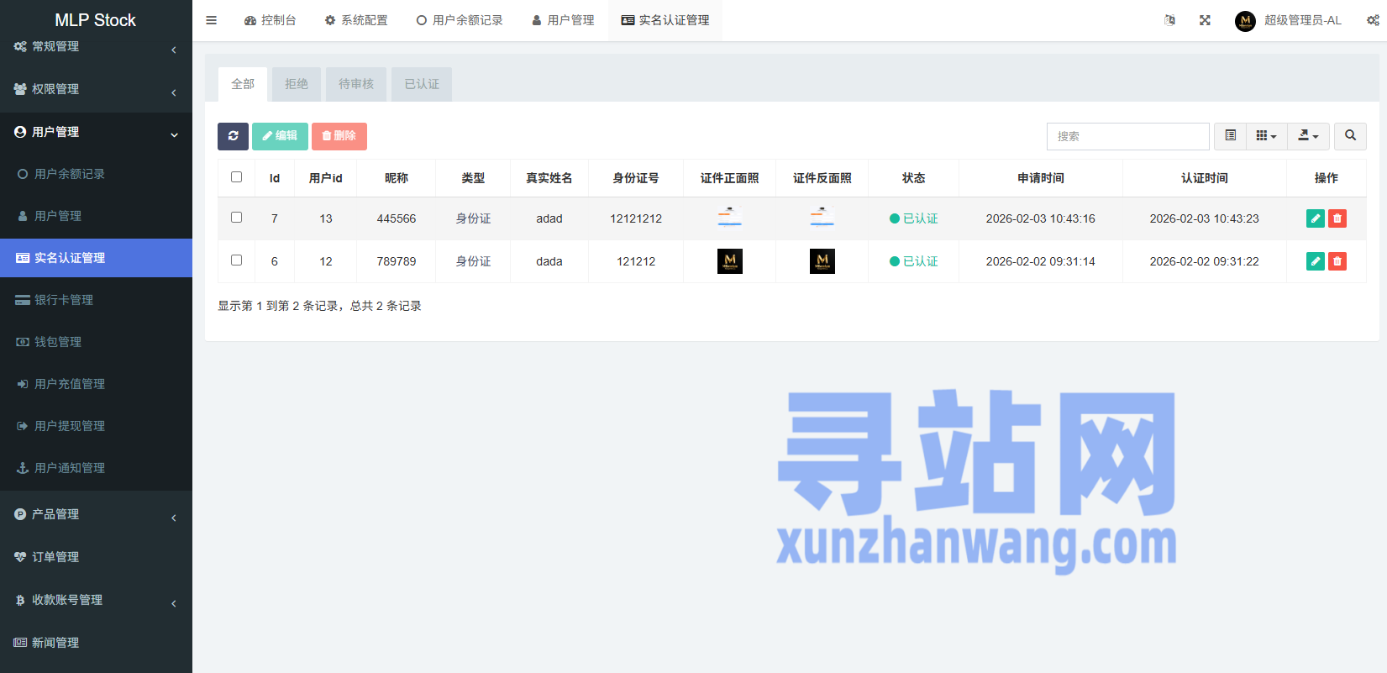Click the red 删除 button
Viewport: 1387px width, 673px height.
(339, 136)
